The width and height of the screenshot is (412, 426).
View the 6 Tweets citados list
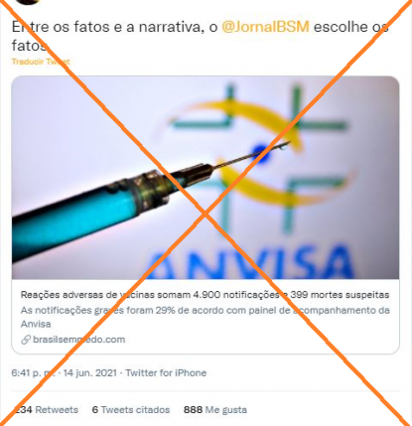tap(131, 410)
